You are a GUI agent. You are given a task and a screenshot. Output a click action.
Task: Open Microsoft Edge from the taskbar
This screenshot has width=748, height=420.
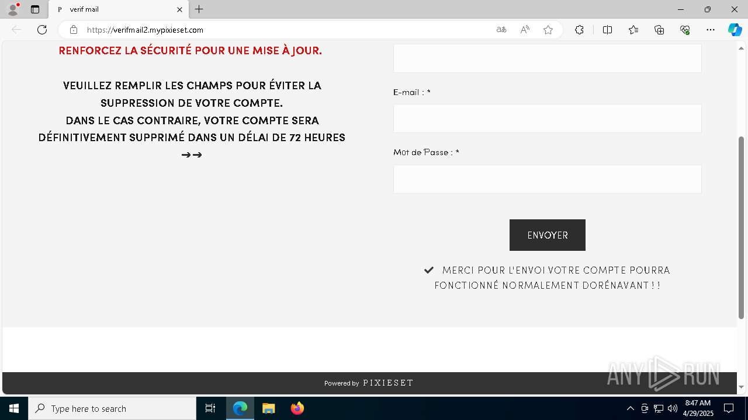(x=240, y=408)
